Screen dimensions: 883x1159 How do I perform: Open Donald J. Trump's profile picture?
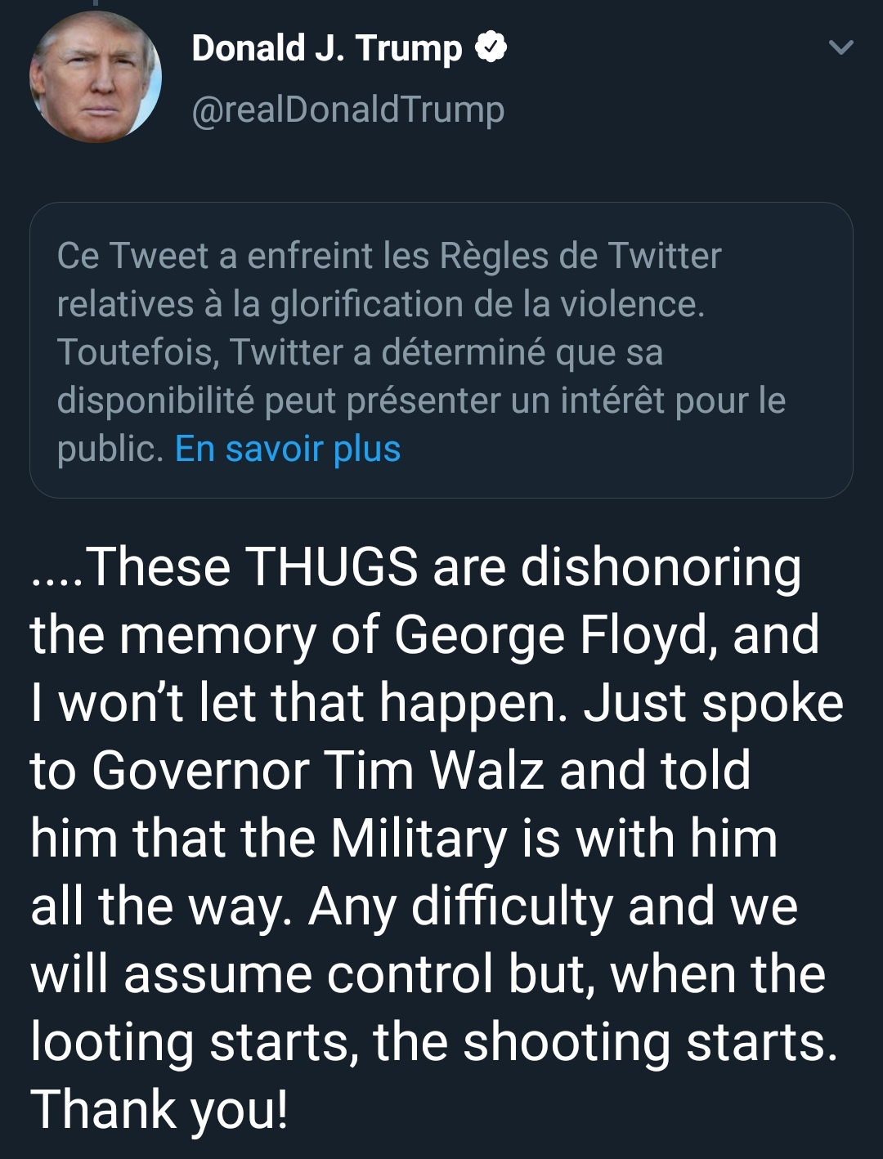[95, 77]
